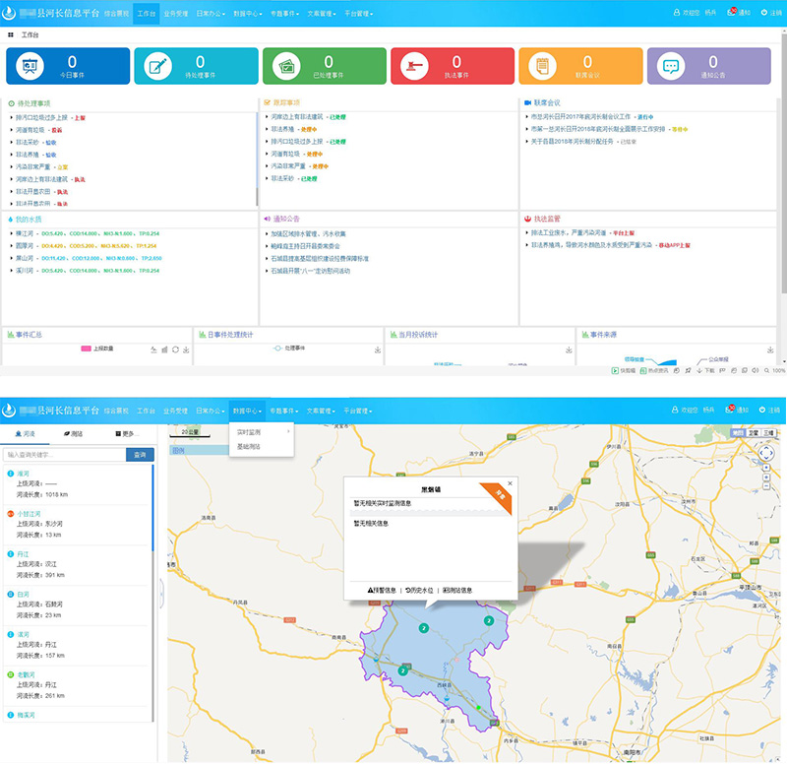Switch map to 卫星 view
This screenshot has width=787, height=764.
753,432
